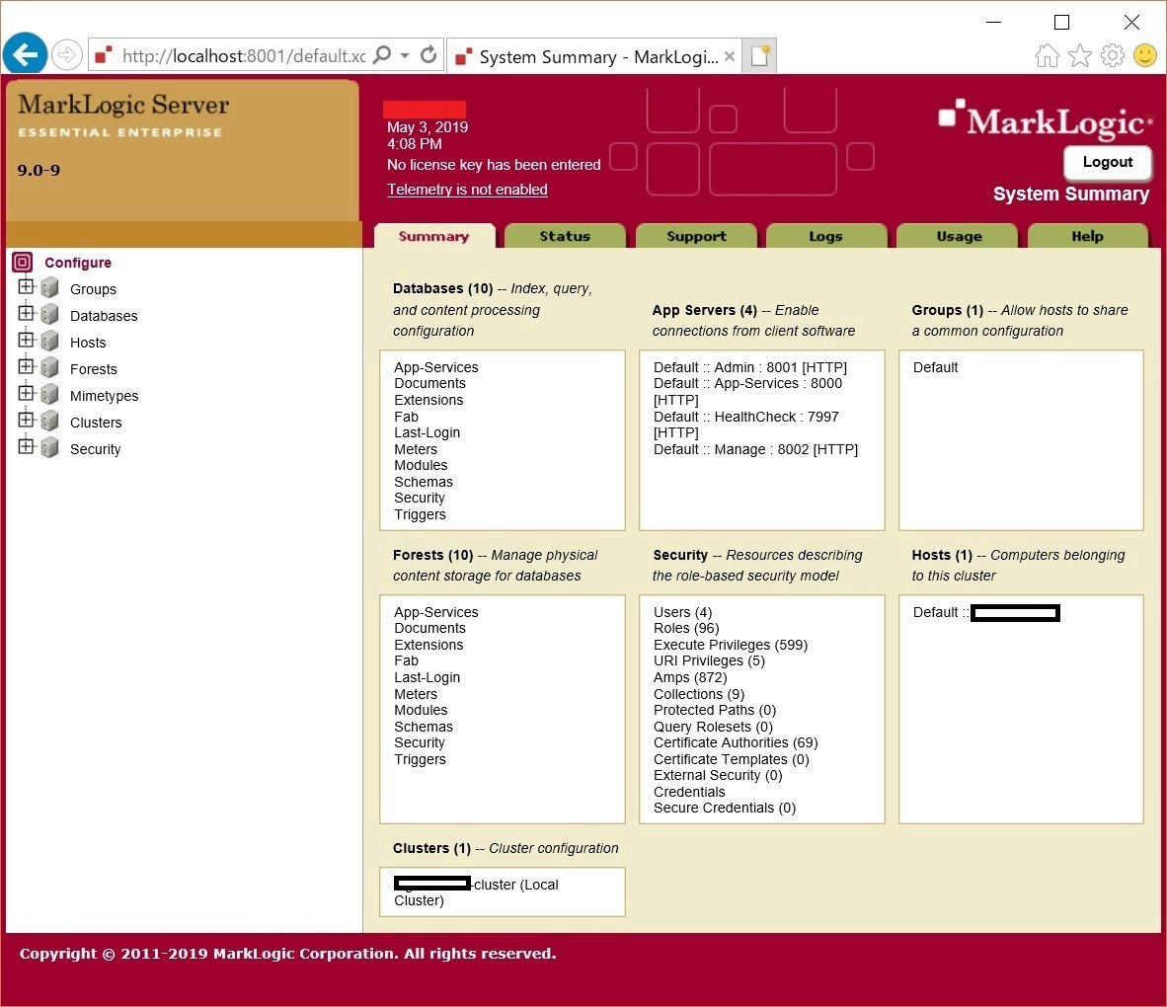Select Groups label in Configure tree
1167x1007 pixels.
(x=93, y=289)
